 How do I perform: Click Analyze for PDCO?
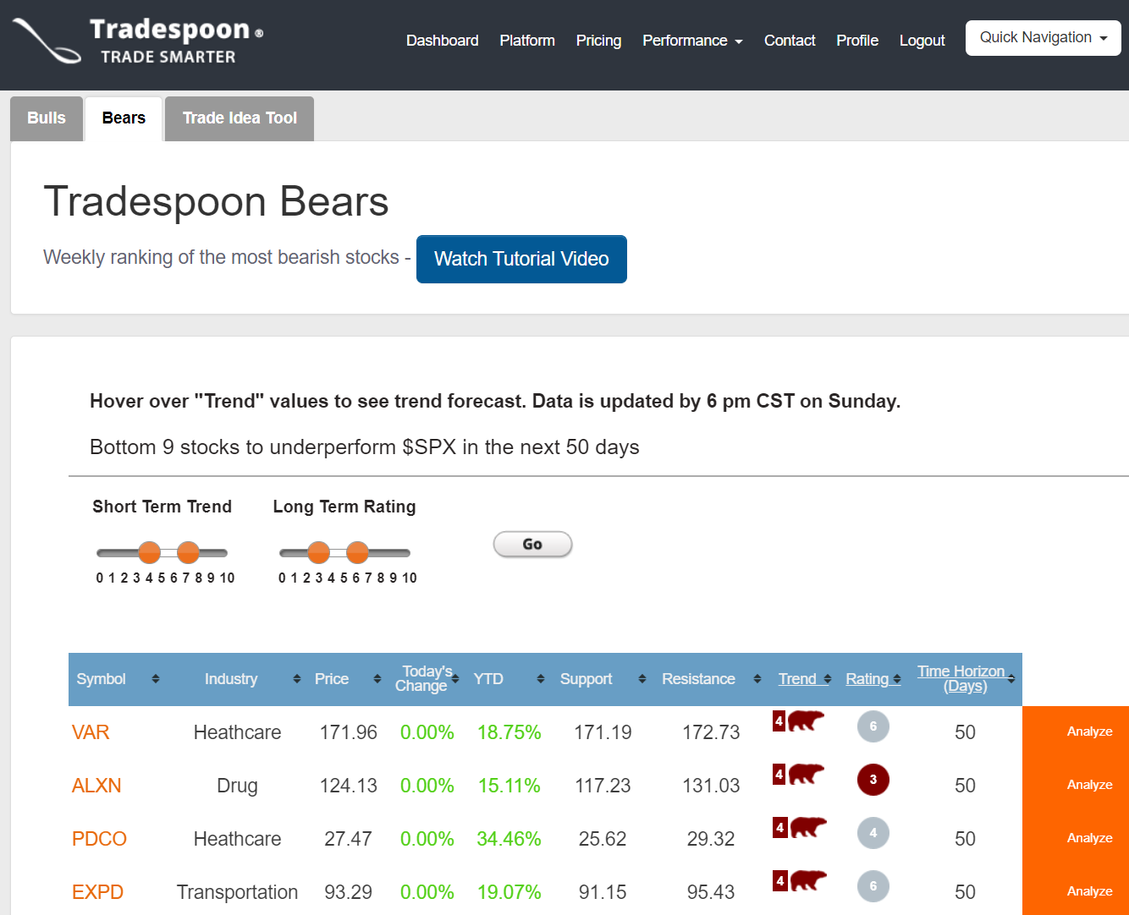pos(1089,838)
